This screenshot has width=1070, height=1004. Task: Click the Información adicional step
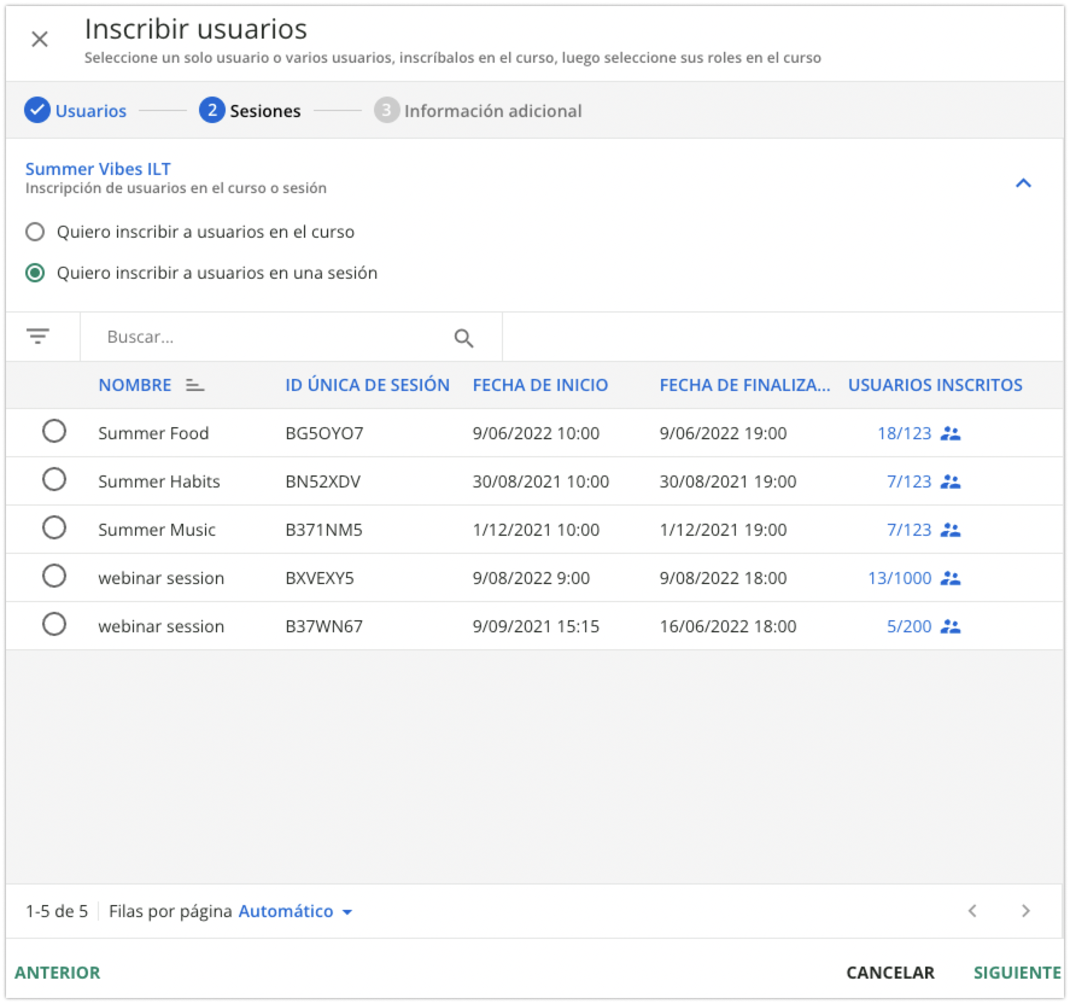tap(478, 111)
